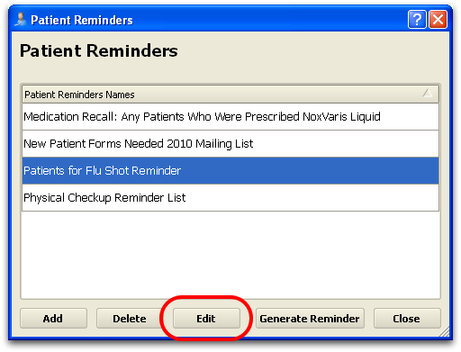Select Patients for Flu Shot Reminder row
The image size is (461, 352).
(x=230, y=170)
